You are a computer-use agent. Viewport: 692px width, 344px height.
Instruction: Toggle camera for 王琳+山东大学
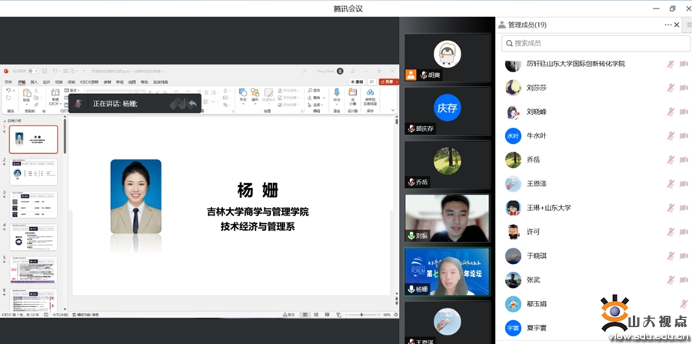[x=683, y=208]
